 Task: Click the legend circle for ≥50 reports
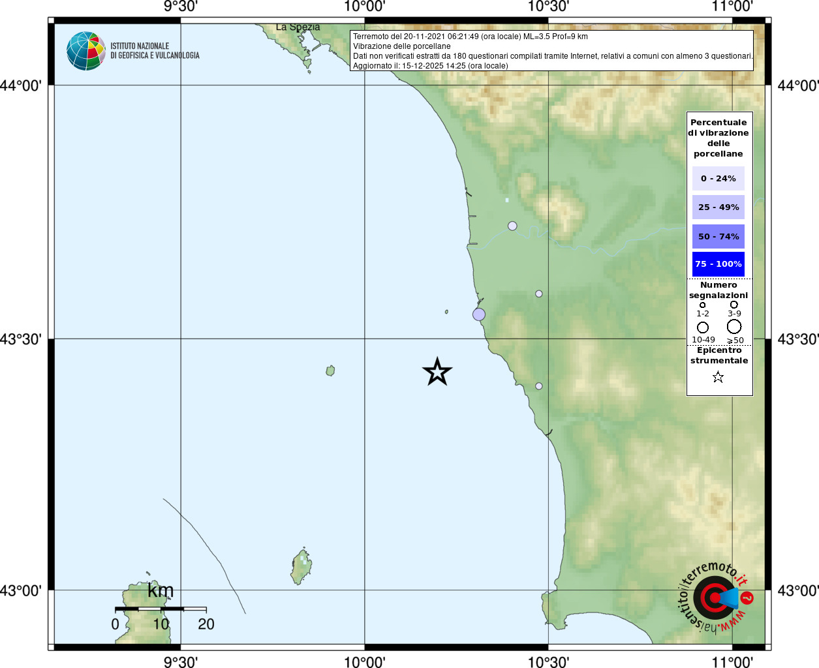(x=734, y=326)
